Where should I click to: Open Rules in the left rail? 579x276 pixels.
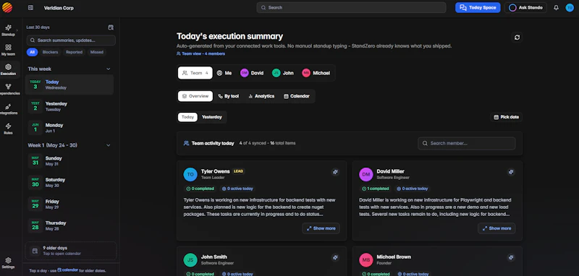8,129
